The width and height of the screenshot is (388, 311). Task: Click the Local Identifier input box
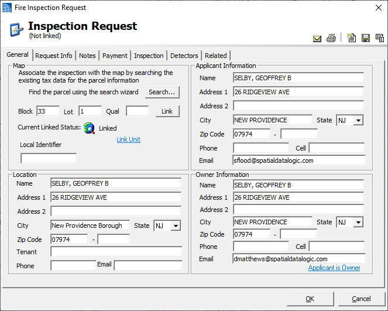tap(49, 159)
